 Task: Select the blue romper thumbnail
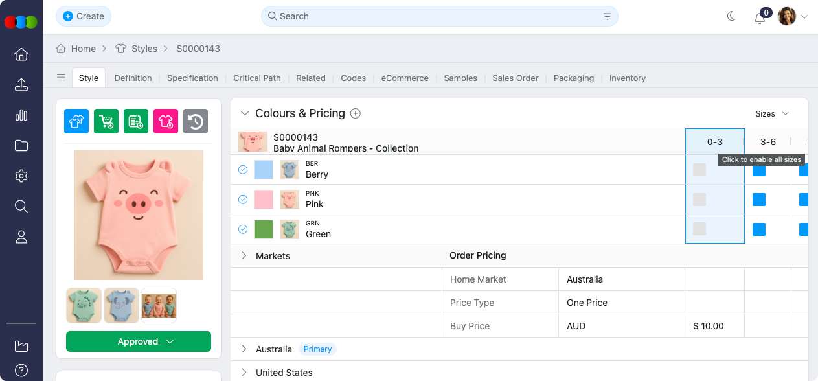pos(121,305)
